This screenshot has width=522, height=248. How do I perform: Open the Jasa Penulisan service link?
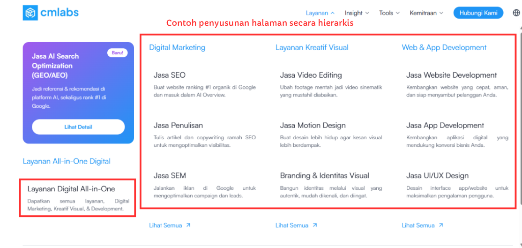pos(178,126)
